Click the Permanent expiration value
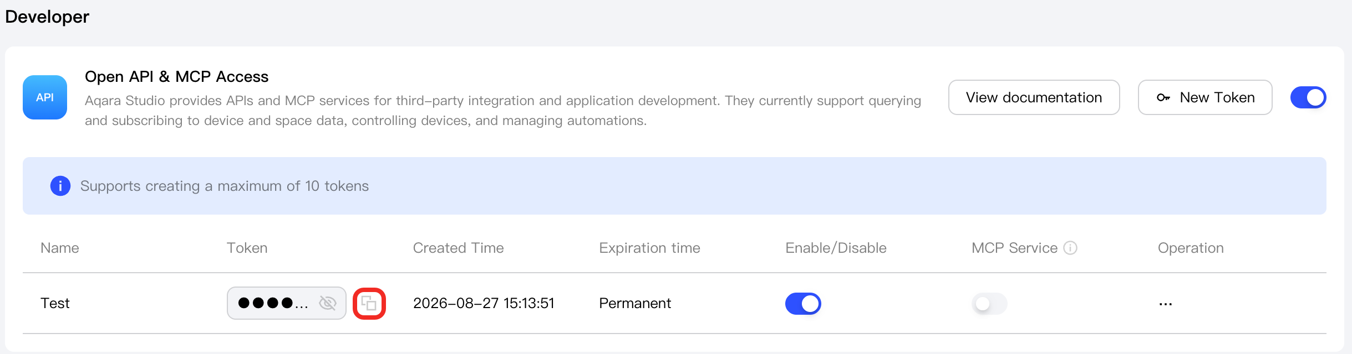 pyautogui.click(x=635, y=303)
